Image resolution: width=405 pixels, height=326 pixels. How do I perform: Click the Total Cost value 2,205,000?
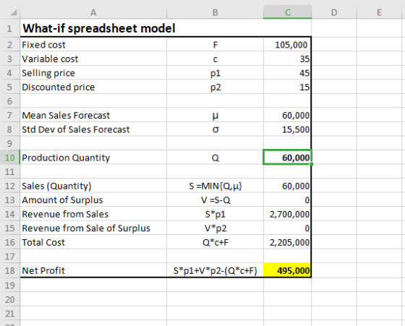point(288,242)
